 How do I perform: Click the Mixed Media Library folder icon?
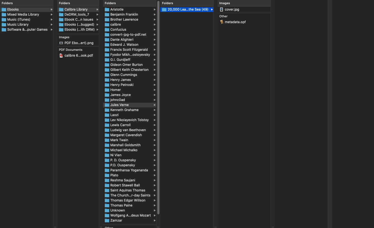pyautogui.click(x=4, y=15)
